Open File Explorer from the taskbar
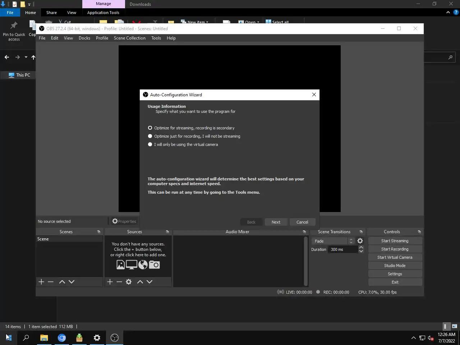Viewport: 460px width, 345px height. pos(44,338)
